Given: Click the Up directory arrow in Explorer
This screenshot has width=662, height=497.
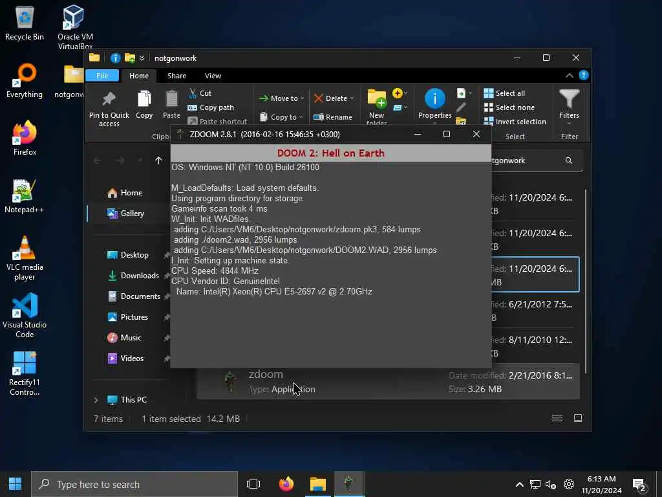Looking at the screenshot, I should click(x=159, y=160).
